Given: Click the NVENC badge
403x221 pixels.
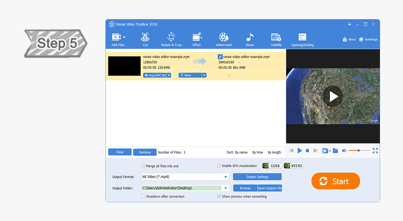Looking at the screenshot, I should [294, 166].
